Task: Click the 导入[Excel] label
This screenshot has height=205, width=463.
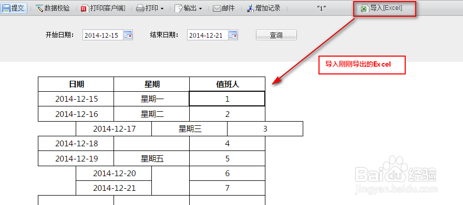Action: click(386, 8)
